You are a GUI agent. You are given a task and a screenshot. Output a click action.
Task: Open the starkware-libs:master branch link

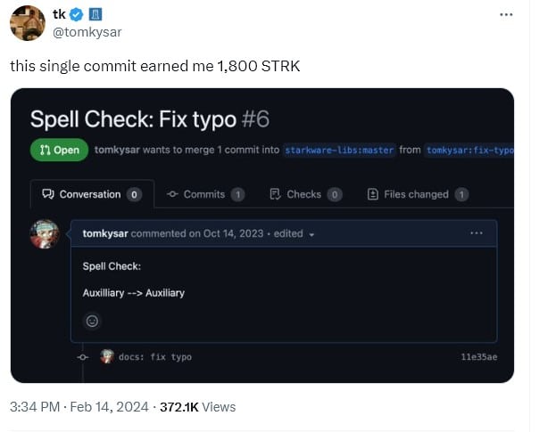[x=339, y=150]
